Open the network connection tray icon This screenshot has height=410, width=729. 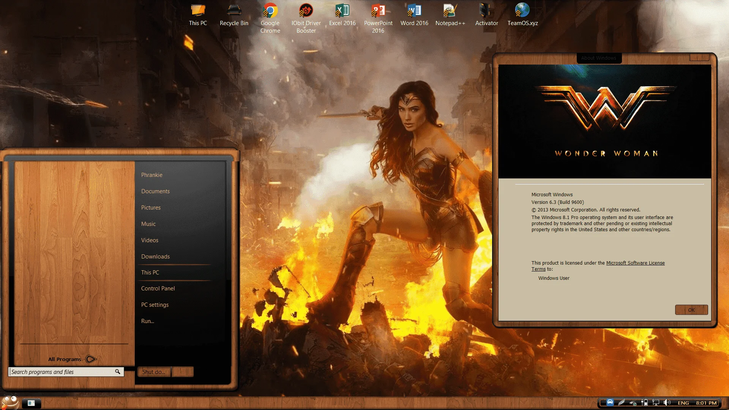656,403
